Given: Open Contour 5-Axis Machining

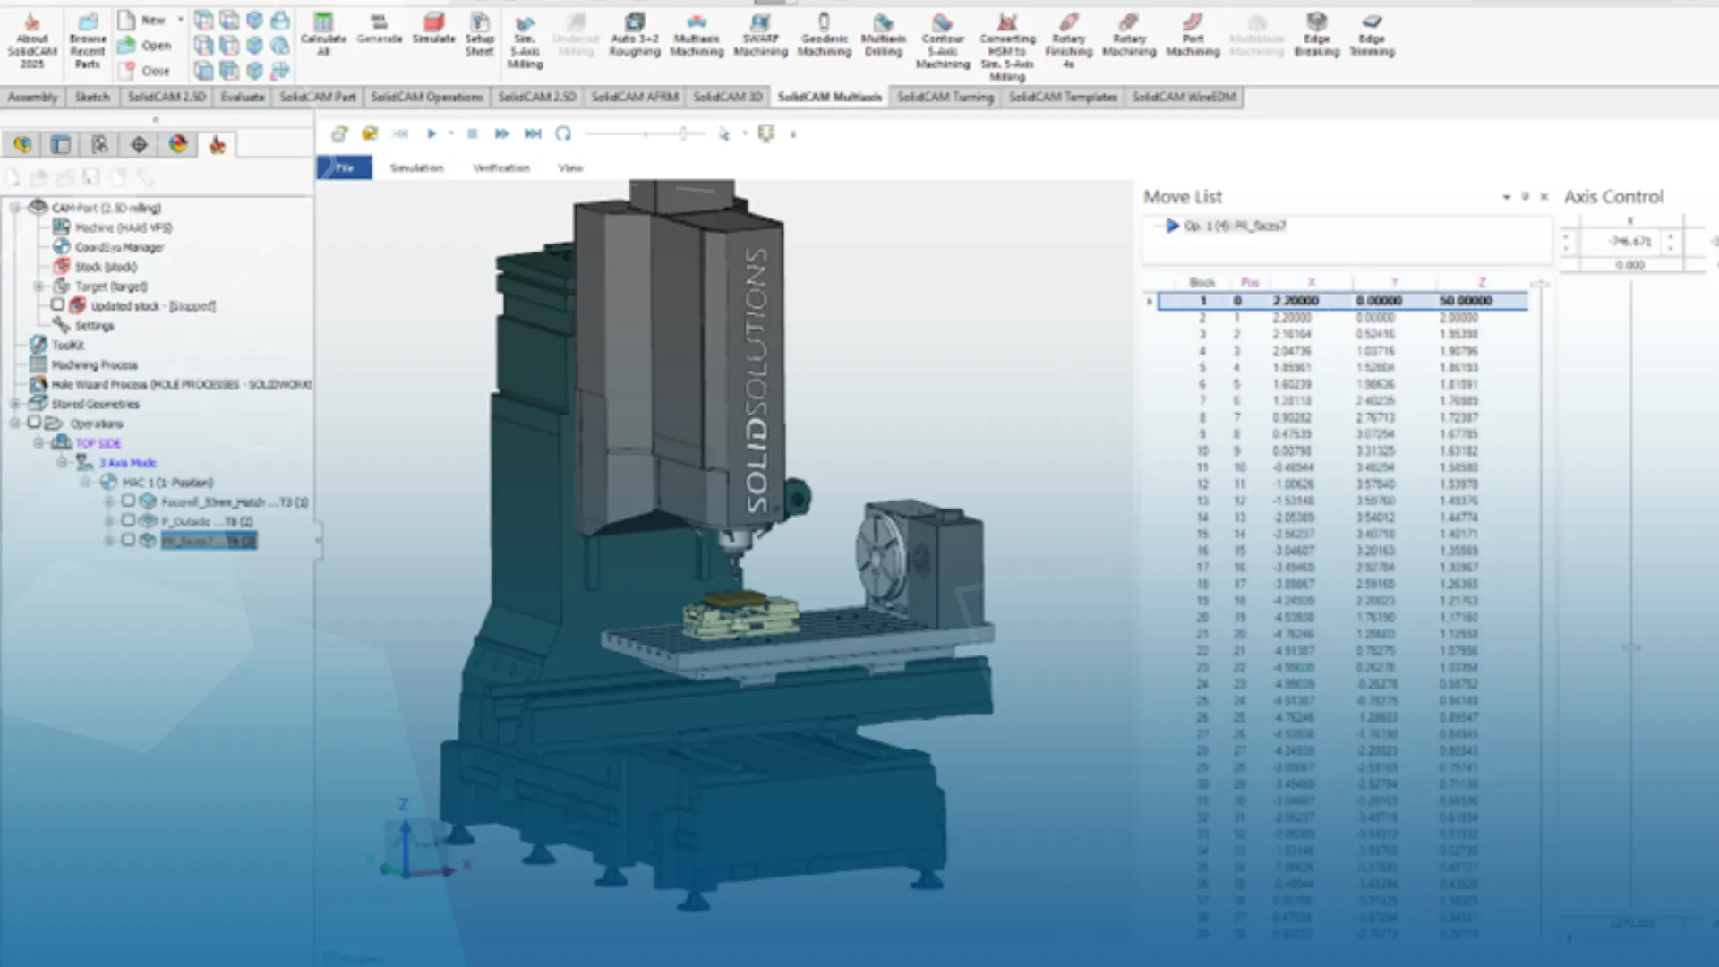Looking at the screenshot, I should tap(943, 41).
